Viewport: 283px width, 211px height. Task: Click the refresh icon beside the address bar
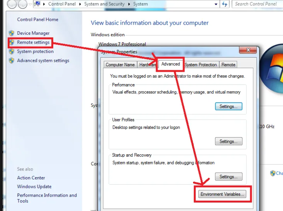coord(225,4)
